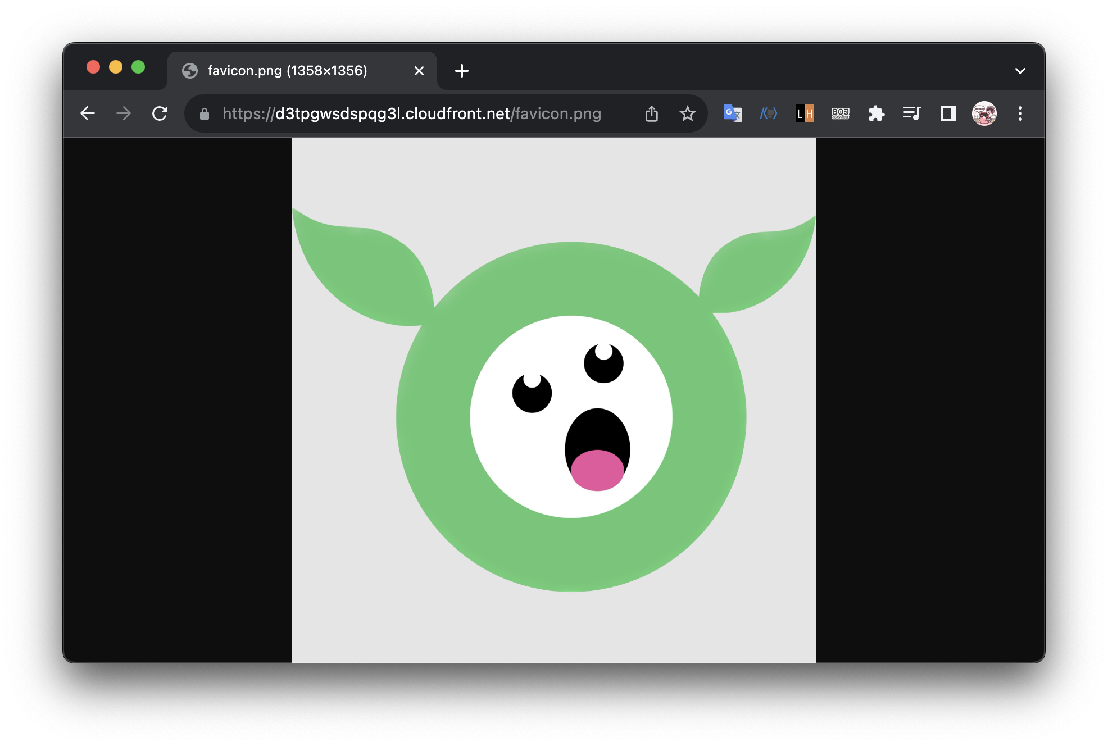Open the share page icon
1108x746 pixels.
point(652,113)
